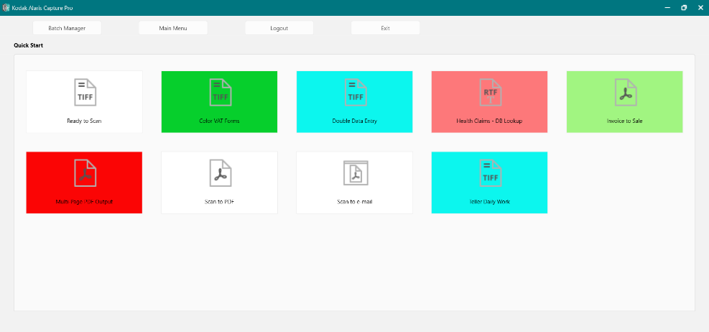Select the 'Invoice to Sale' label

point(624,121)
